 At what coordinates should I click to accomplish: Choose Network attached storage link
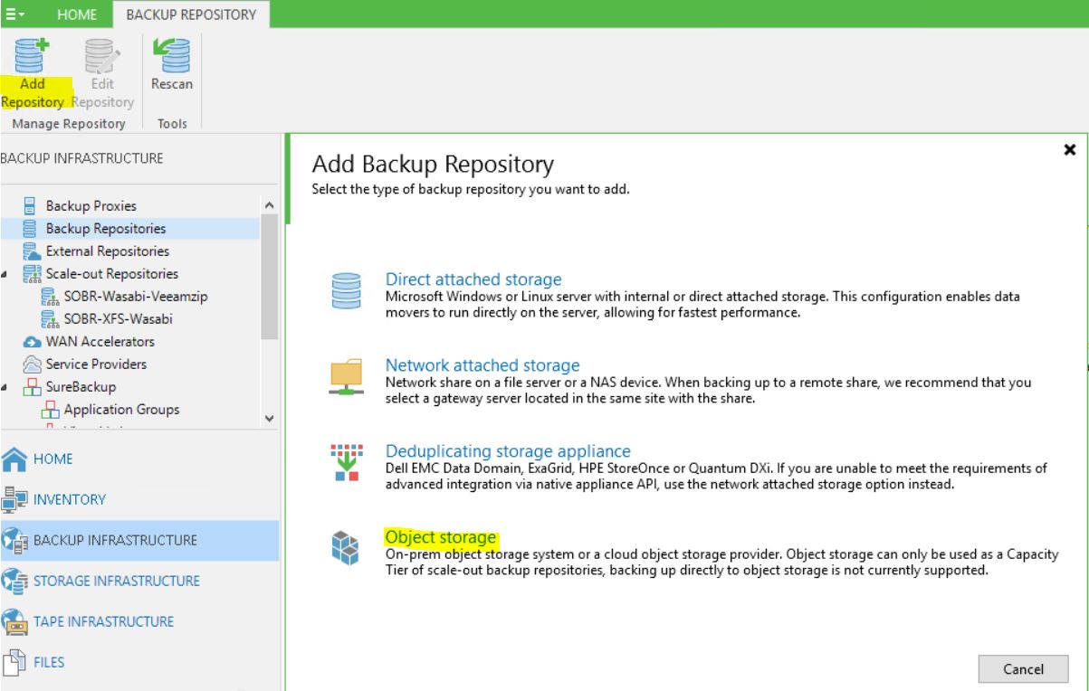pyautogui.click(x=482, y=365)
